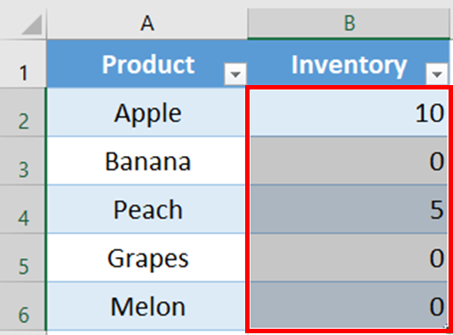Viewport: 453px width, 335px height.
Task: Click the Select All corner triangle
Action: coord(31,25)
